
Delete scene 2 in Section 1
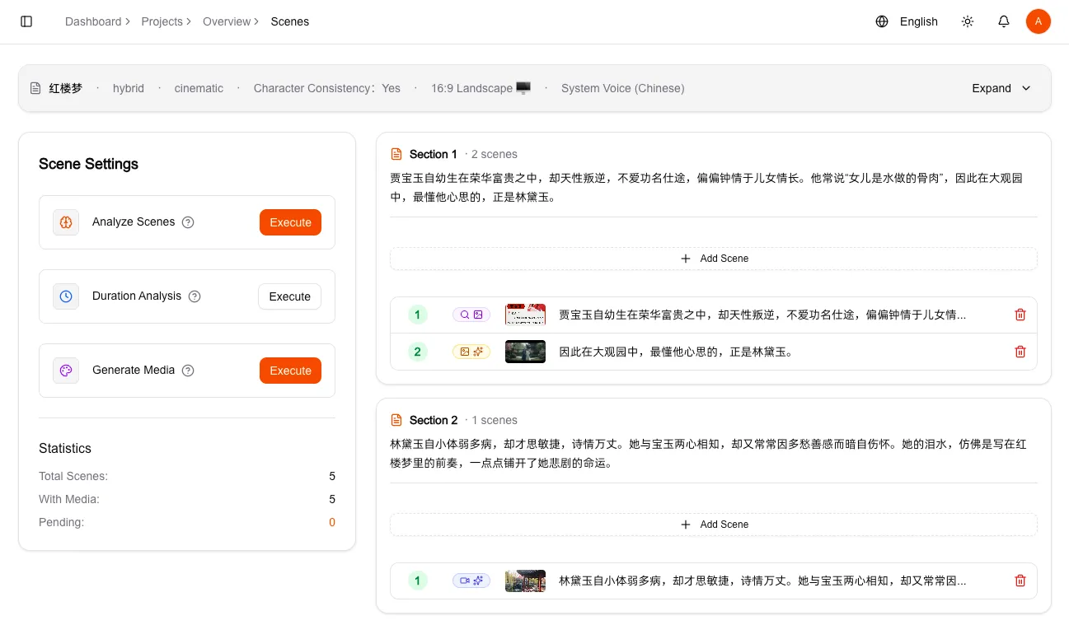[x=1020, y=352]
